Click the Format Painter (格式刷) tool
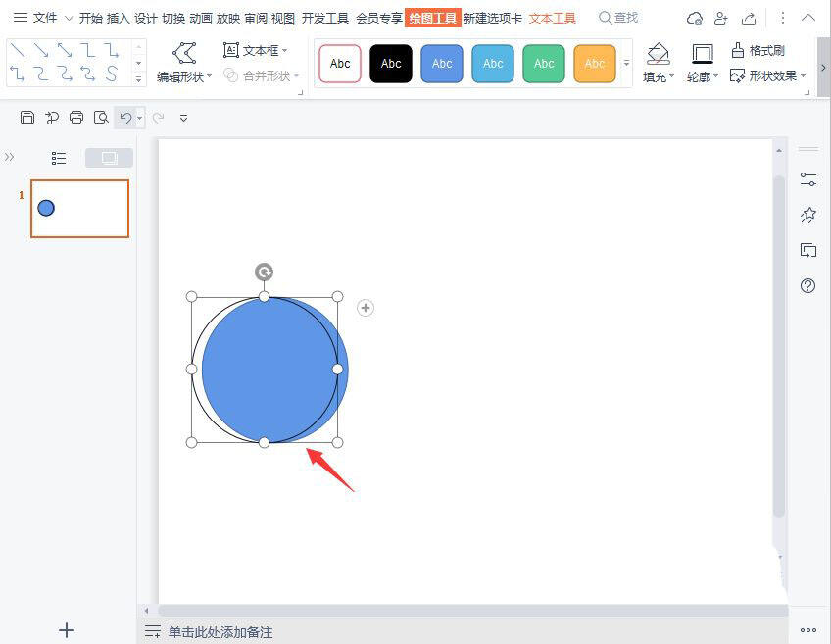The height and width of the screenshot is (644, 831). tap(758, 50)
